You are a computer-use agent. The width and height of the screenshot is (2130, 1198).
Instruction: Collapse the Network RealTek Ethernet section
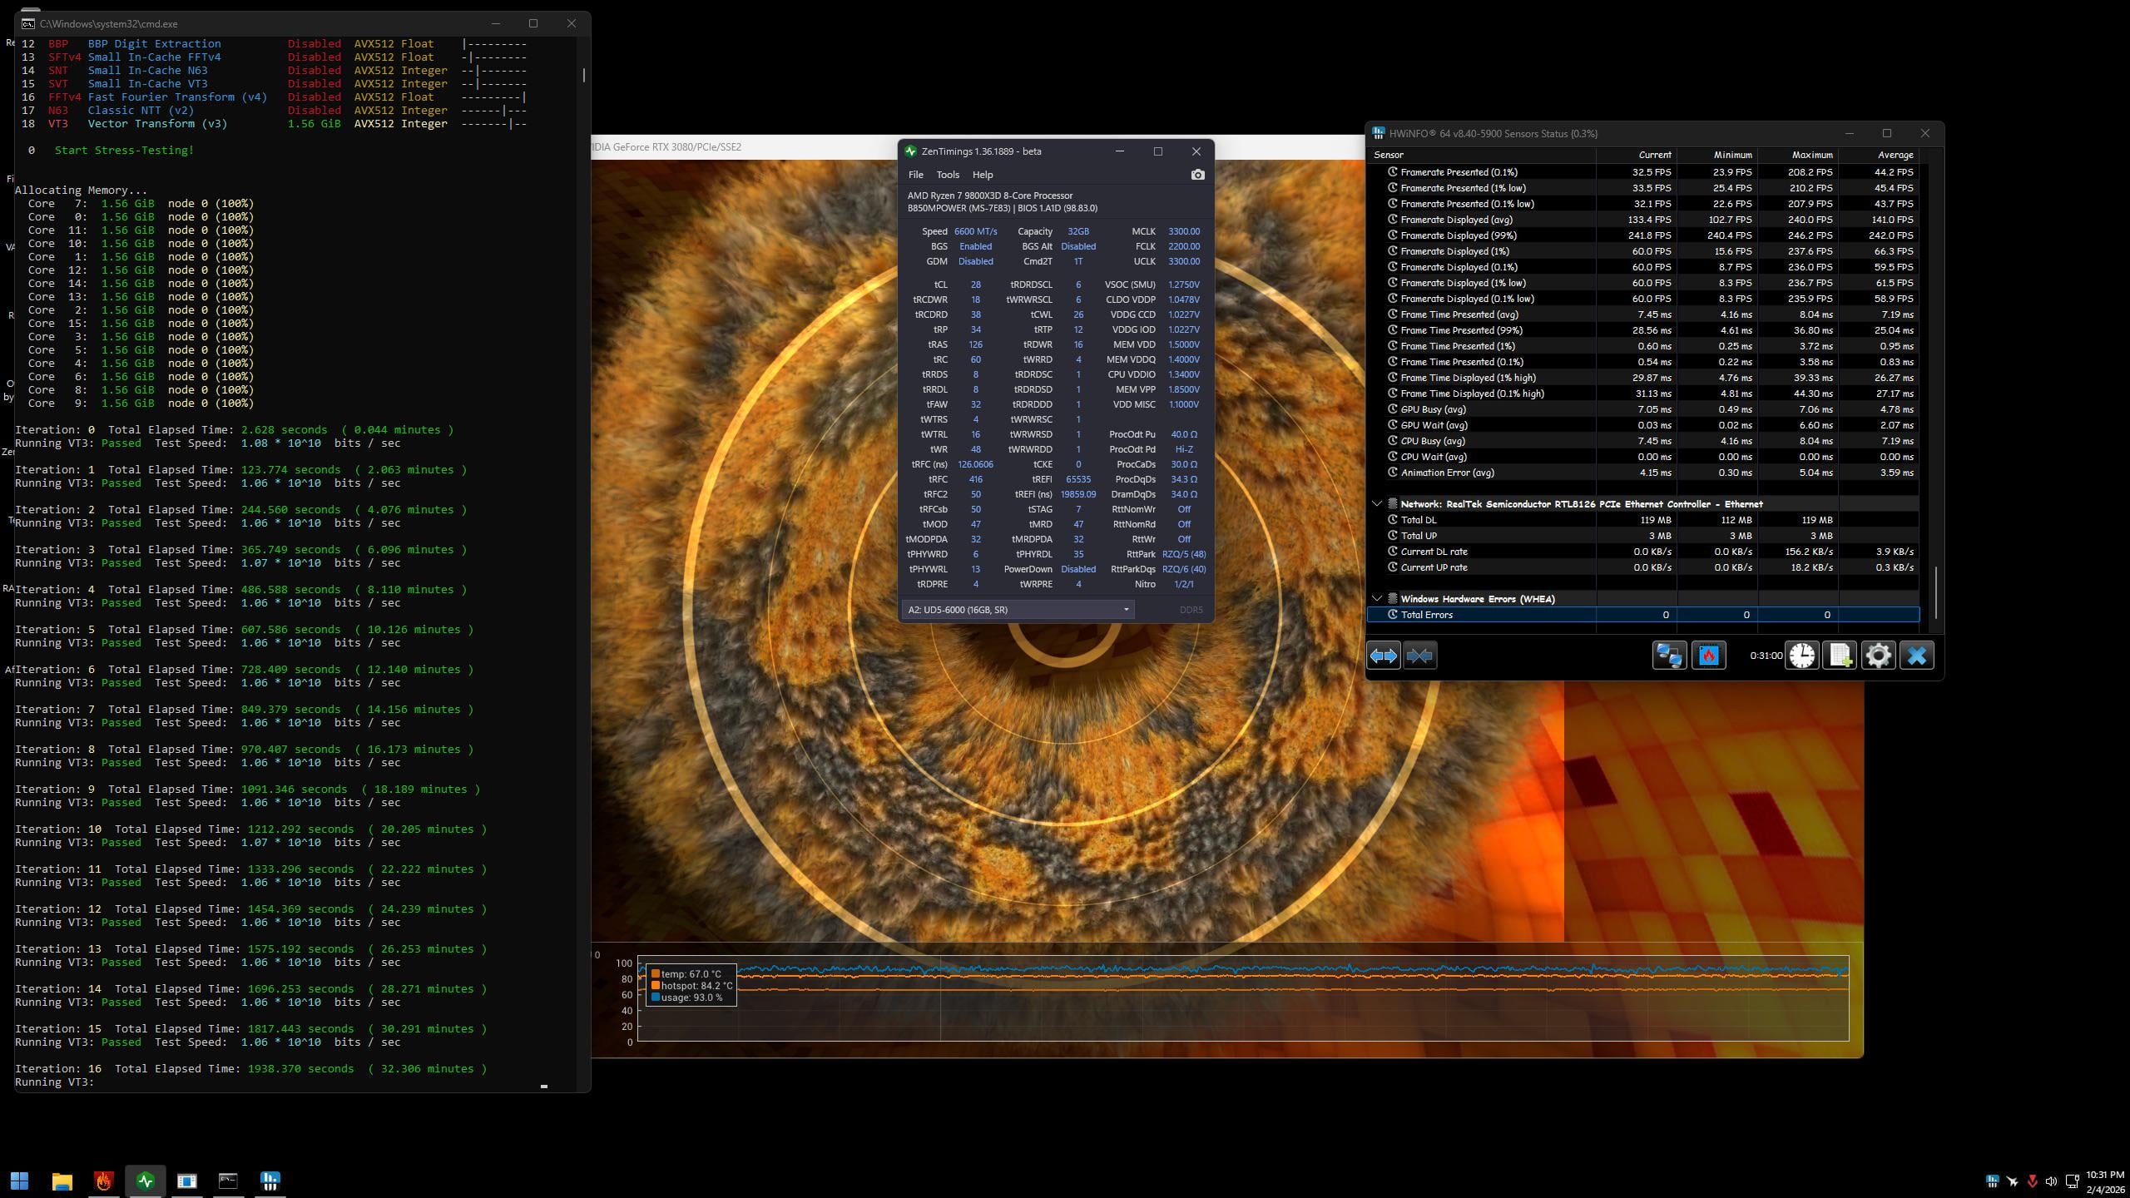click(1377, 504)
